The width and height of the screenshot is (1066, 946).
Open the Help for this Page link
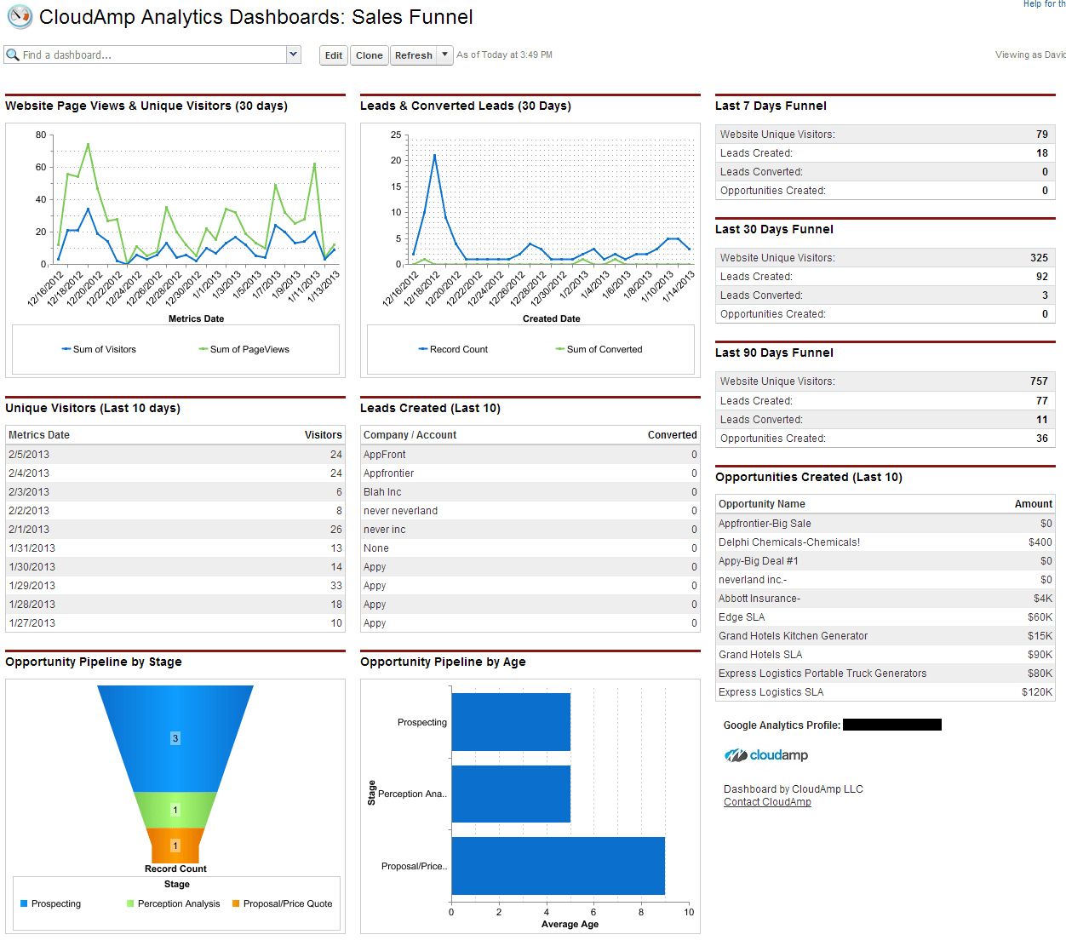[1044, 4]
